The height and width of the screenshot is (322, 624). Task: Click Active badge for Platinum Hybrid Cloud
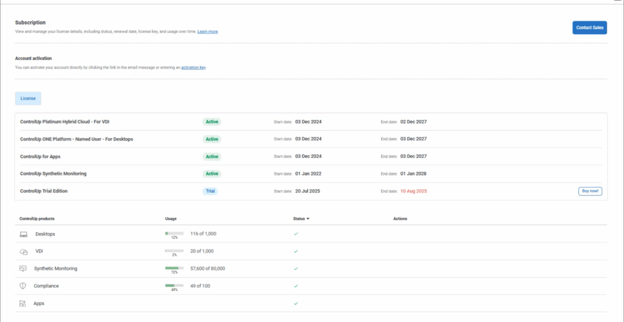(211, 122)
